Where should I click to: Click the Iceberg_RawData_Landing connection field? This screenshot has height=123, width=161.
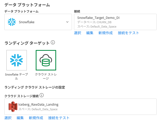pyautogui.click(x=80, y=107)
